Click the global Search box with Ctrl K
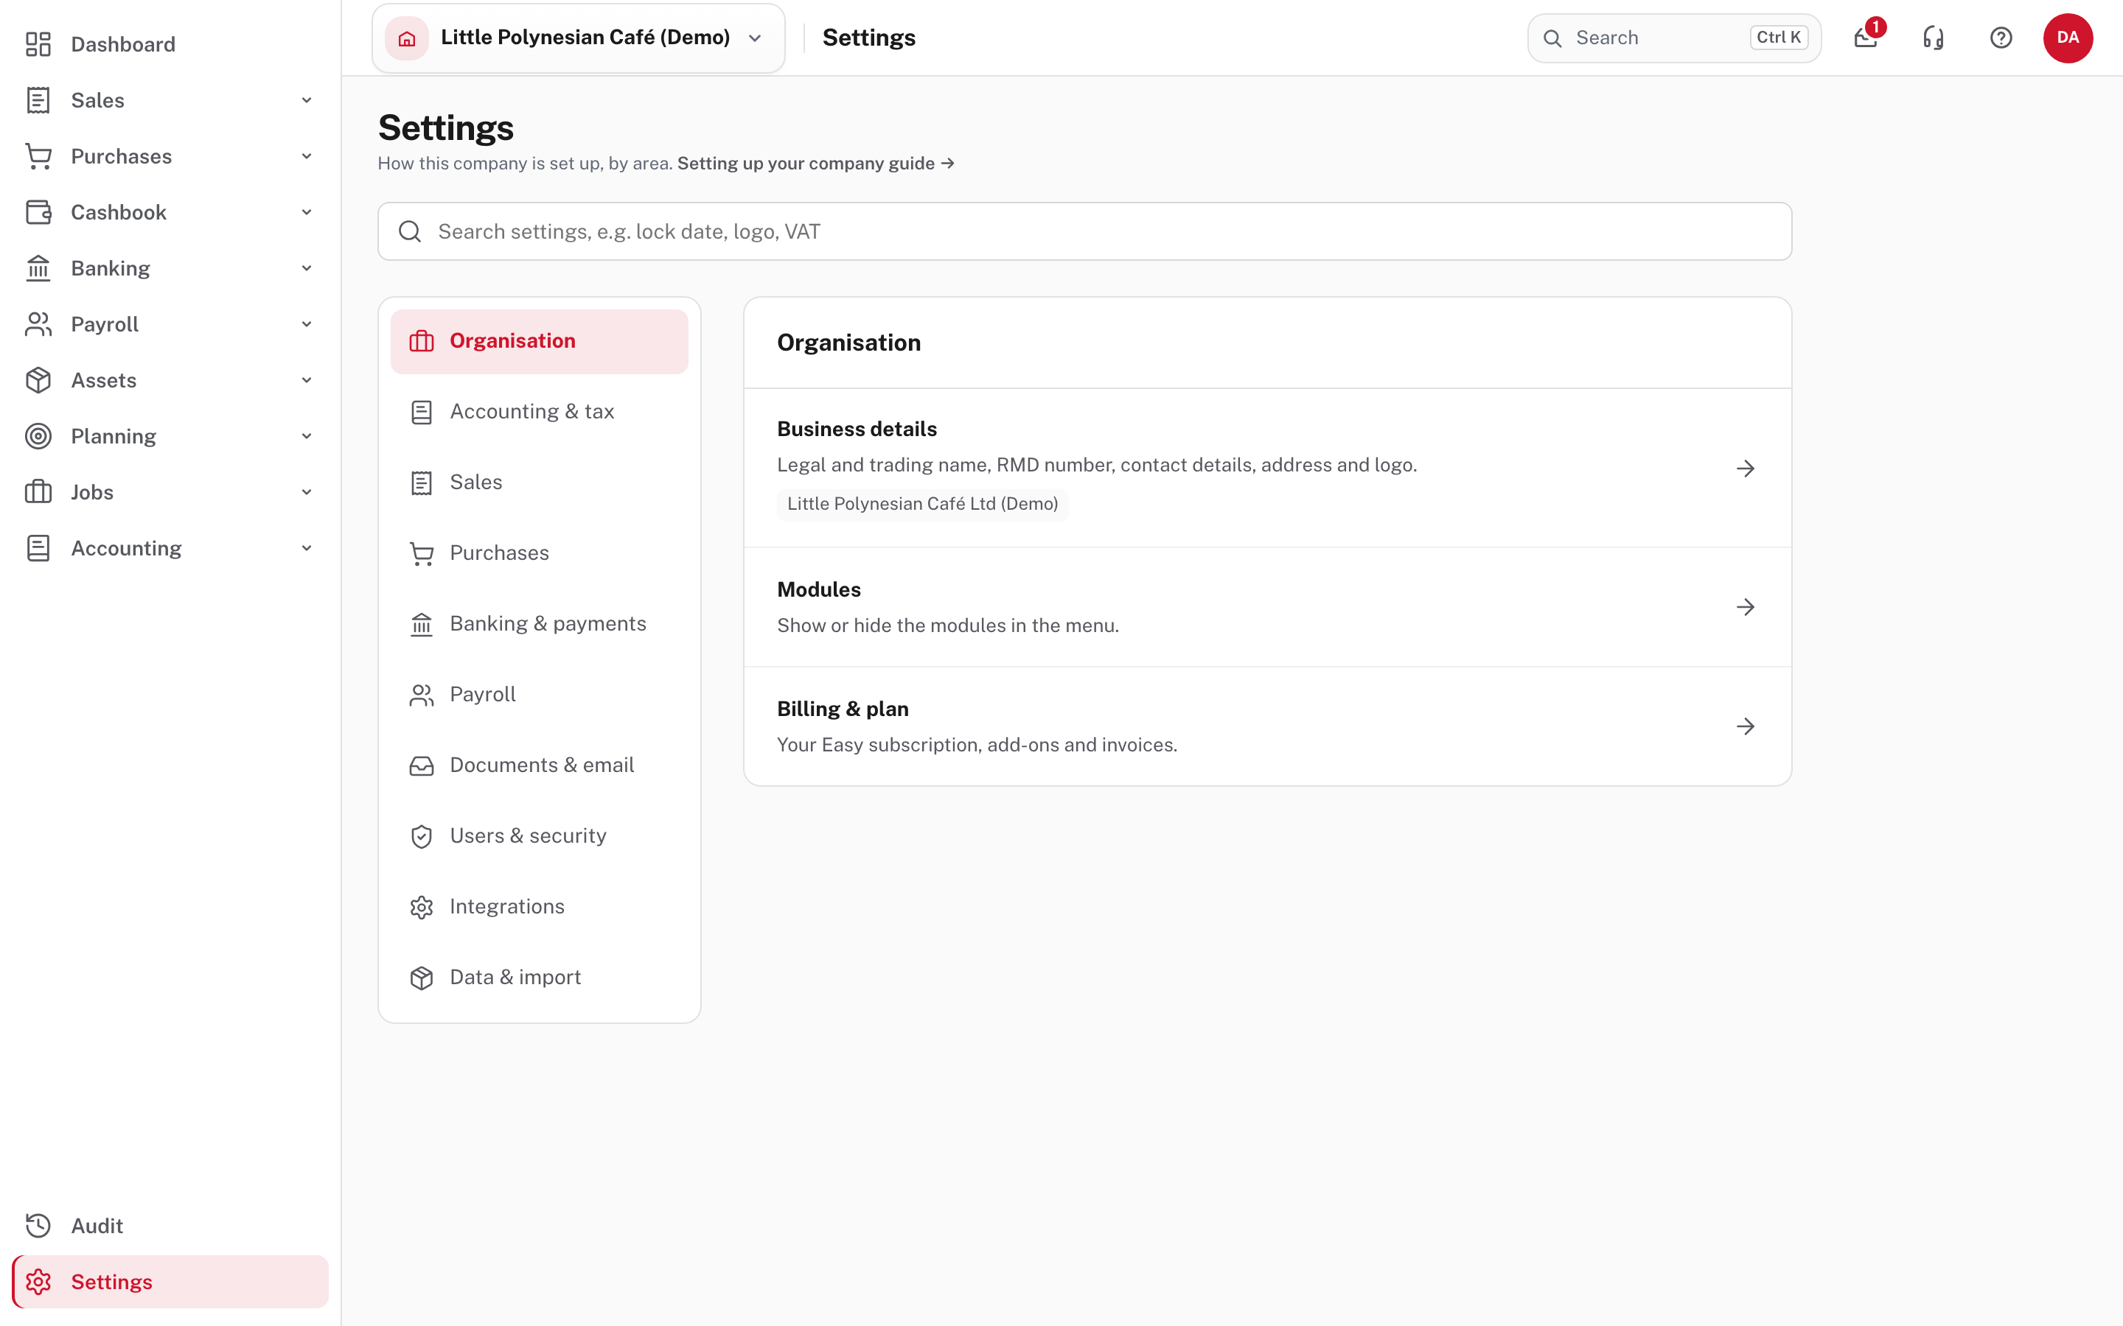The image size is (2123, 1326). [1674, 38]
